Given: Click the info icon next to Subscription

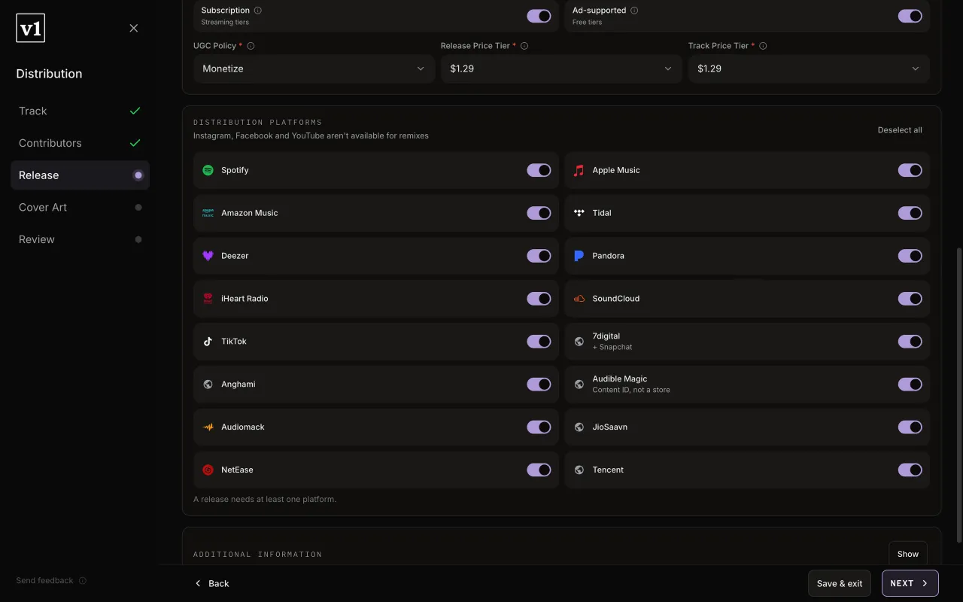Looking at the screenshot, I should click(x=258, y=11).
